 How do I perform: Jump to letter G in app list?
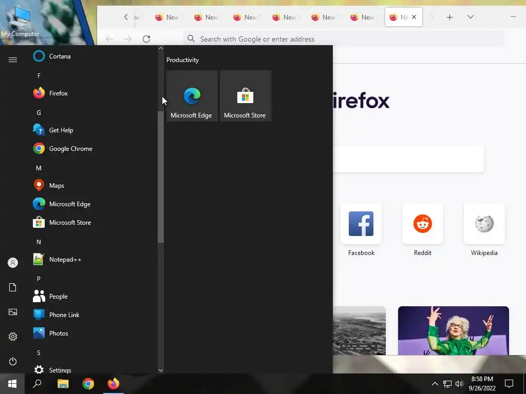[x=39, y=112]
